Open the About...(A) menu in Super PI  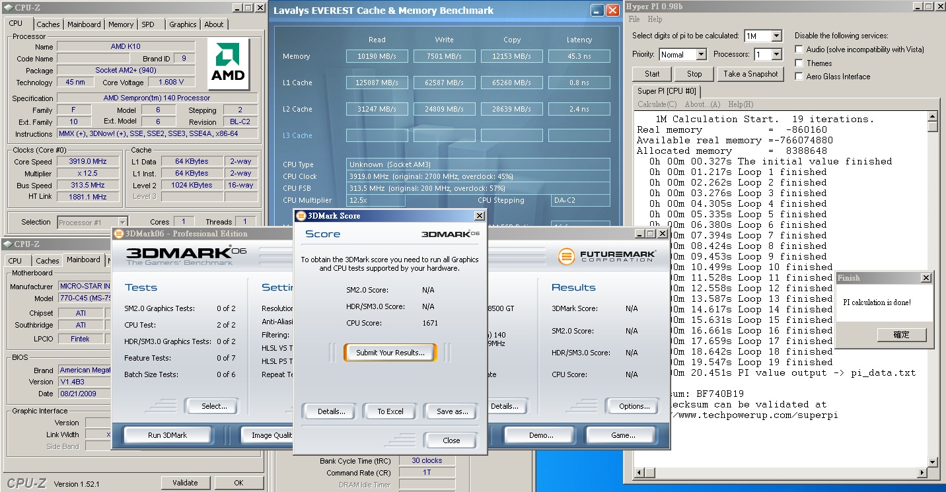click(x=703, y=104)
